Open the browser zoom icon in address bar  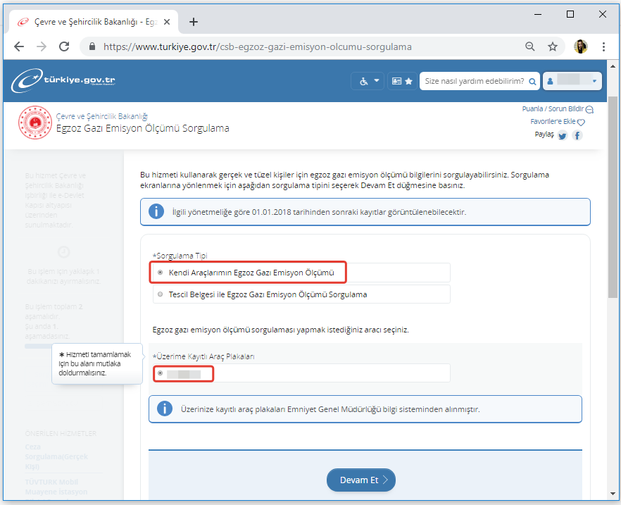pos(530,46)
